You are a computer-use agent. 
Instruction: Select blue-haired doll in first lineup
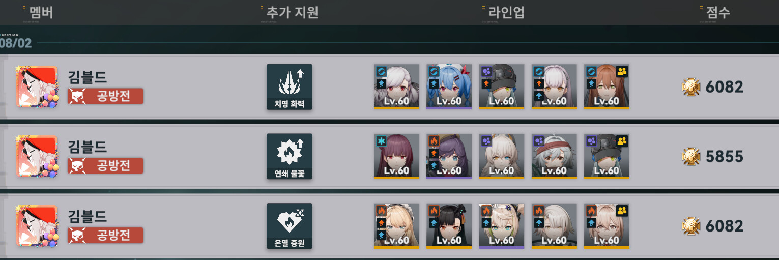[x=449, y=86]
